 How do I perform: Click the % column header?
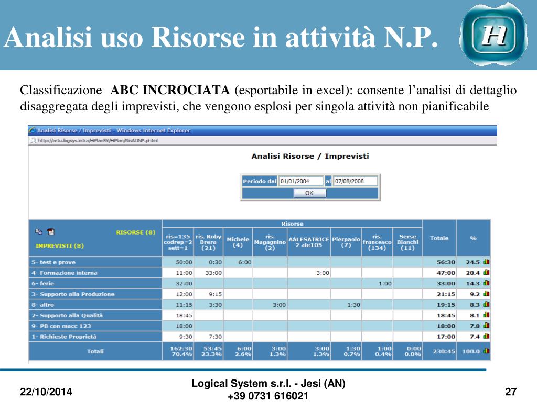(x=474, y=238)
